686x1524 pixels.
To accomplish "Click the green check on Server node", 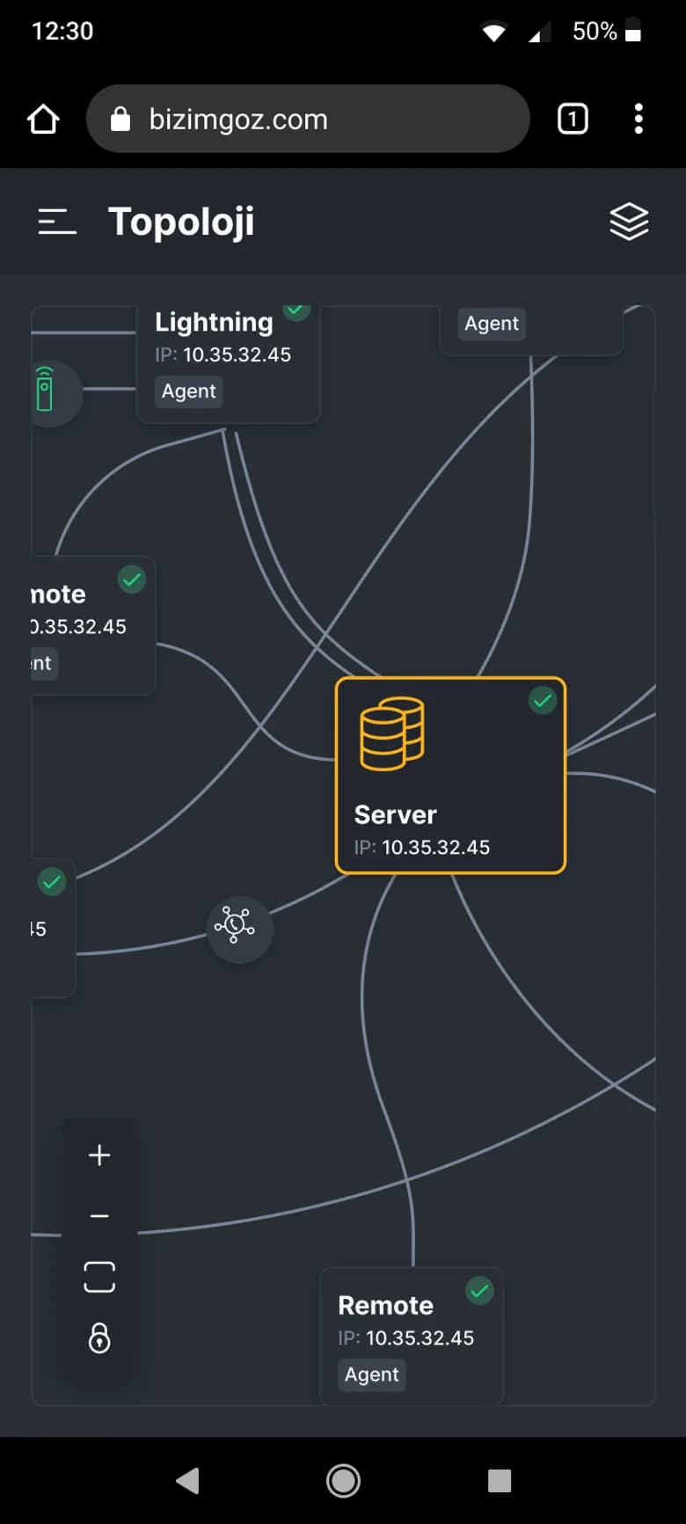I will click(x=543, y=701).
